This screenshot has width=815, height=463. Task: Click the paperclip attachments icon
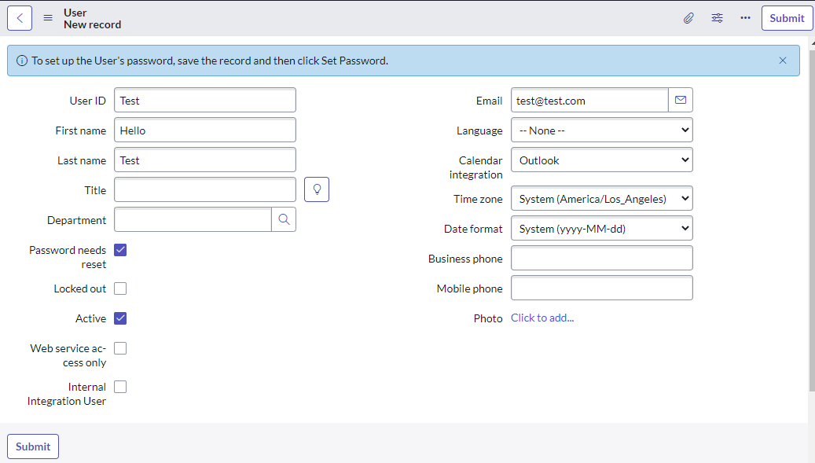pyautogui.click(x=688, y=18)
